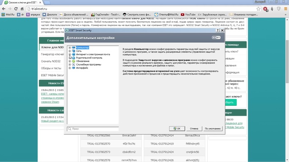Click the Обновление green update icon
This screenshot has height=162, width=289.
pos(74,61)
